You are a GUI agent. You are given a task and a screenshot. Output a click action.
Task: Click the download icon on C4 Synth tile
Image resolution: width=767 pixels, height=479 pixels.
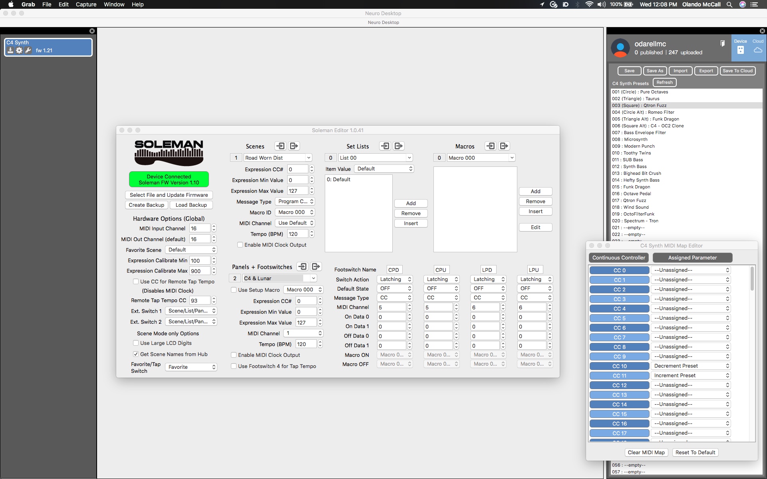pyautogui.click(x=10, y=50)
